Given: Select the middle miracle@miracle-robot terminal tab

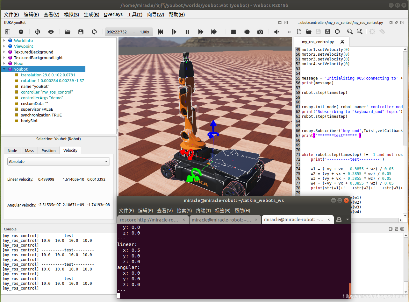Looking at the screenshot, I should pos(225,220).
